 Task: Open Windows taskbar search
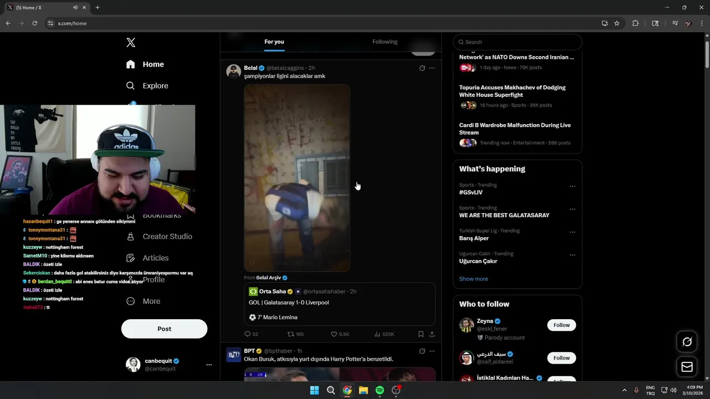click(331, 390)
